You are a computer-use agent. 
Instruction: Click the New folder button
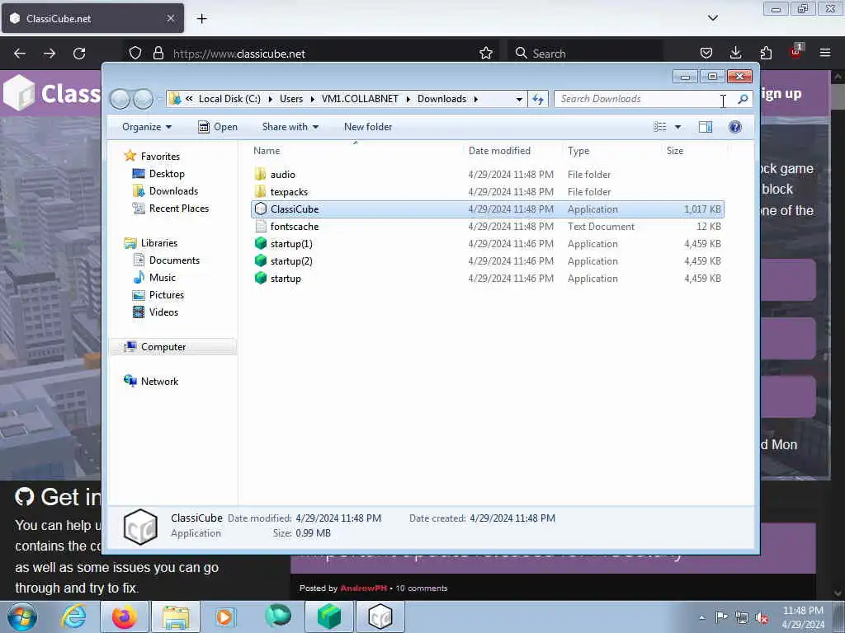368,127
